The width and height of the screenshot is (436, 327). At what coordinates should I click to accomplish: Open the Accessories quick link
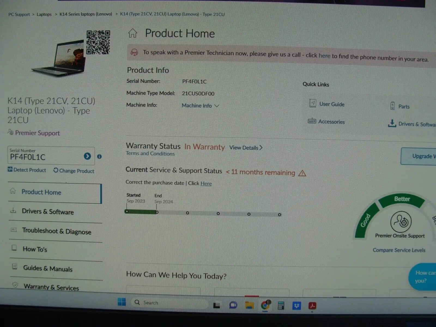click(x=331, y=122)
